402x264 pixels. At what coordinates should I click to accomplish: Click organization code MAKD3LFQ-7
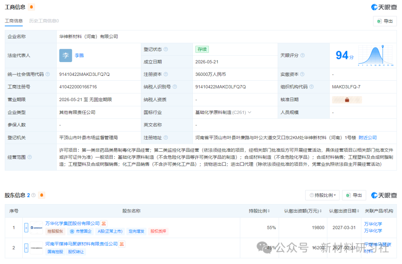[x=346, y=87]
